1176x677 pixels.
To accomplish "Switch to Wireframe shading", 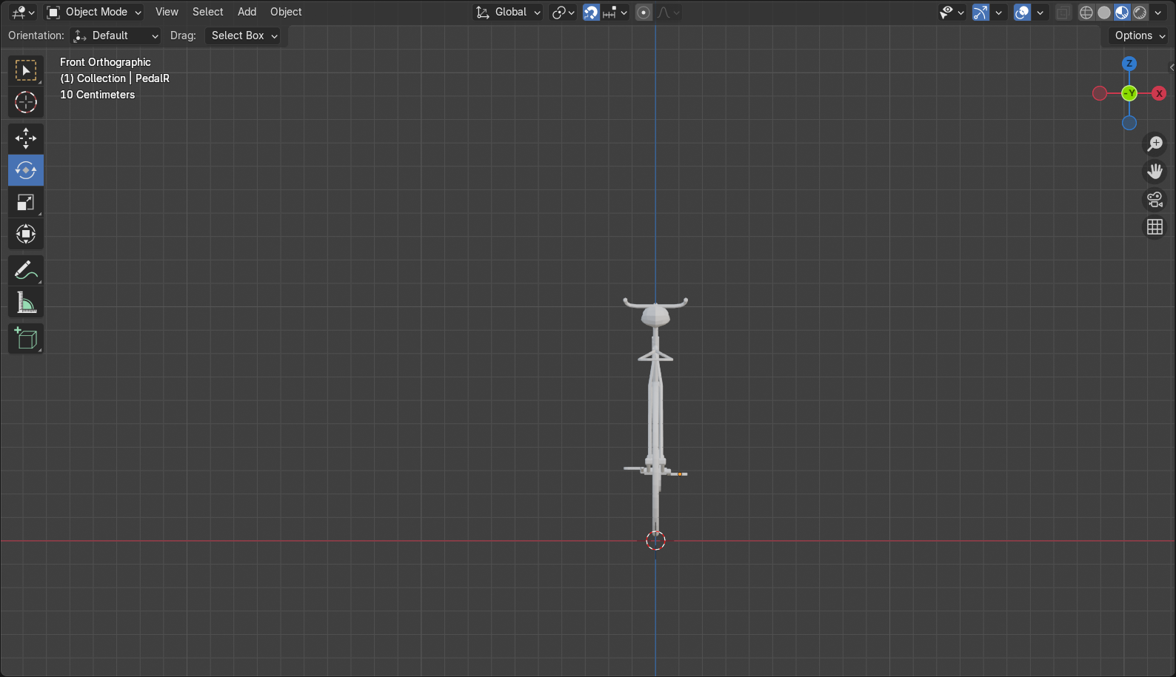I will coord(1086,12).
